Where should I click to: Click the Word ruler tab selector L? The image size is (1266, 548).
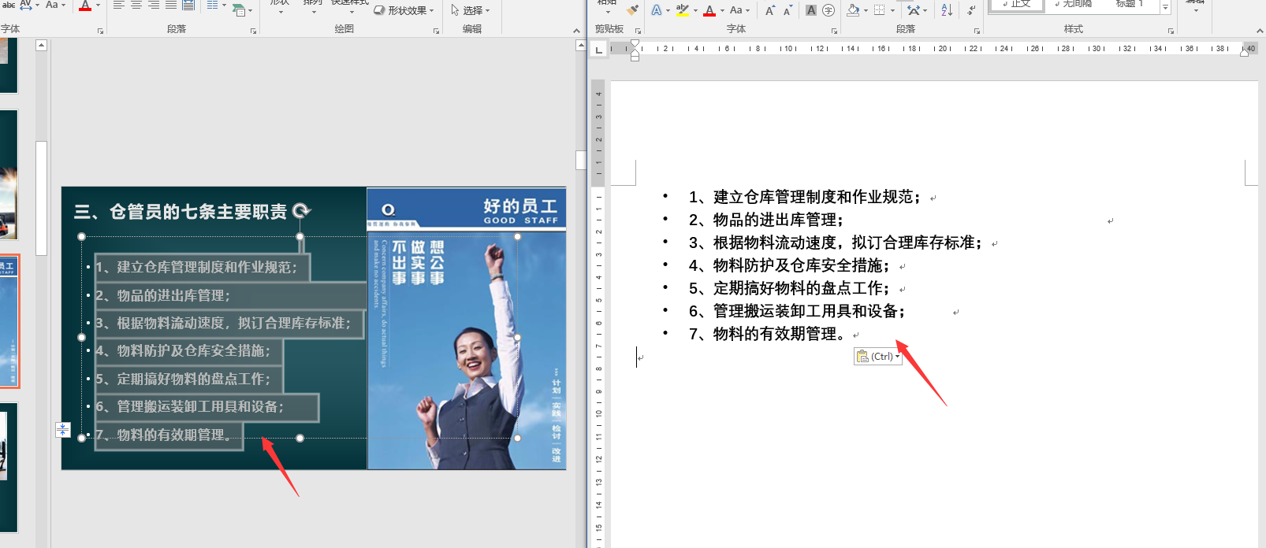(x=599, y=50)
